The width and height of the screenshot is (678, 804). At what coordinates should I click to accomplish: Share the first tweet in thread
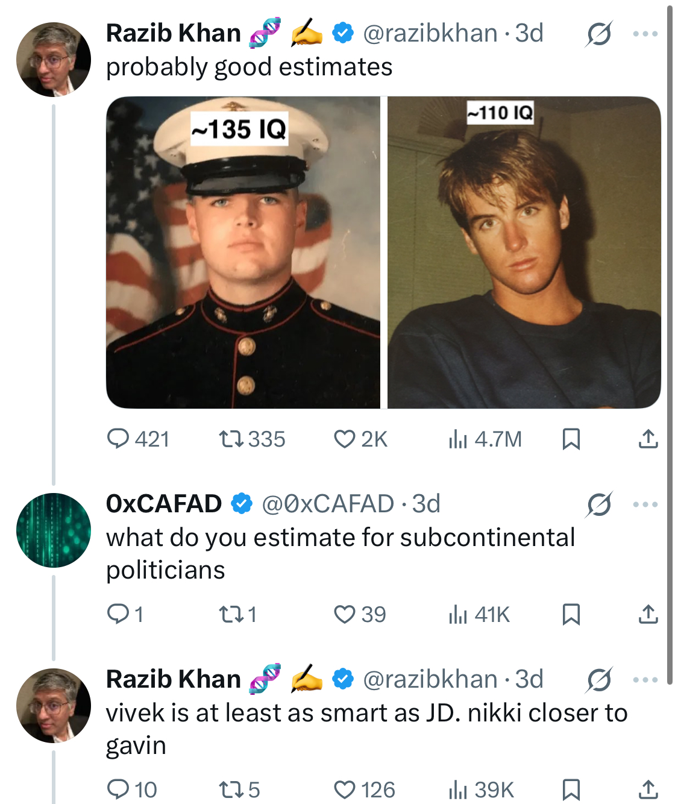tap(648, 439)
